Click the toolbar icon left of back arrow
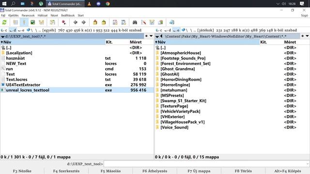The height and width of the screenshot is (174, 310). 63,22
